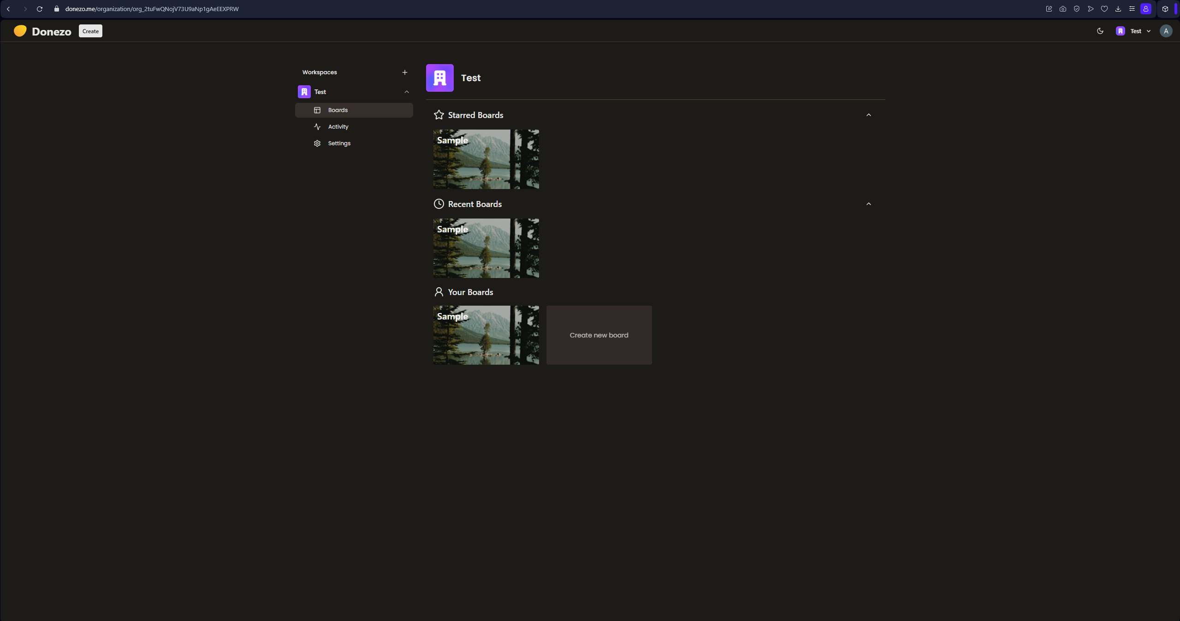Viewport: 1180px width, 621px height.
Task: Collapse the Test workspace in sidebar
Action: pos(406,92)
